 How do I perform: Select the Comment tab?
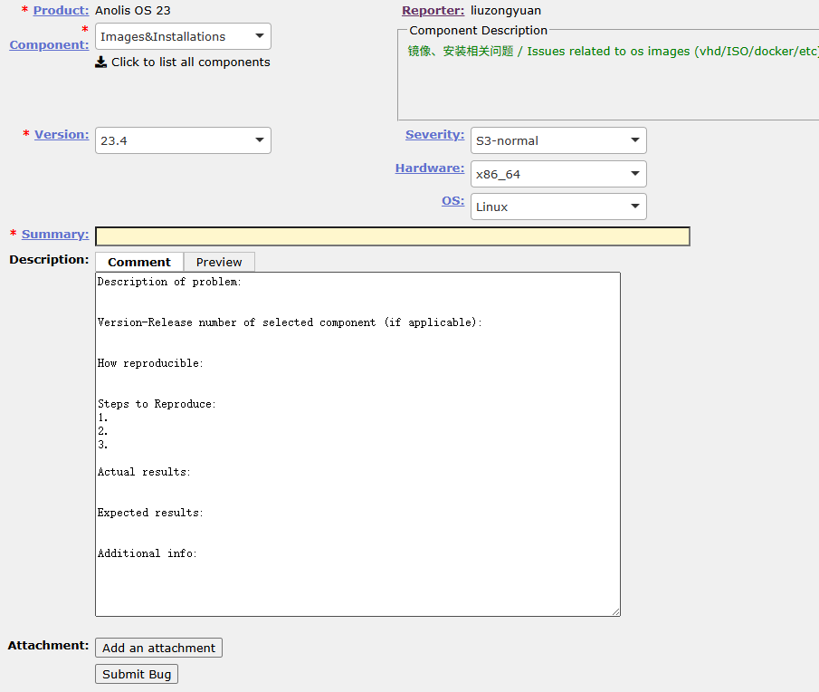139,262
